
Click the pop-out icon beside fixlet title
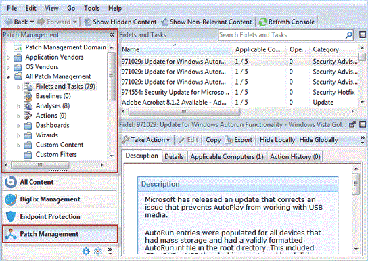[x=352, y=124]
